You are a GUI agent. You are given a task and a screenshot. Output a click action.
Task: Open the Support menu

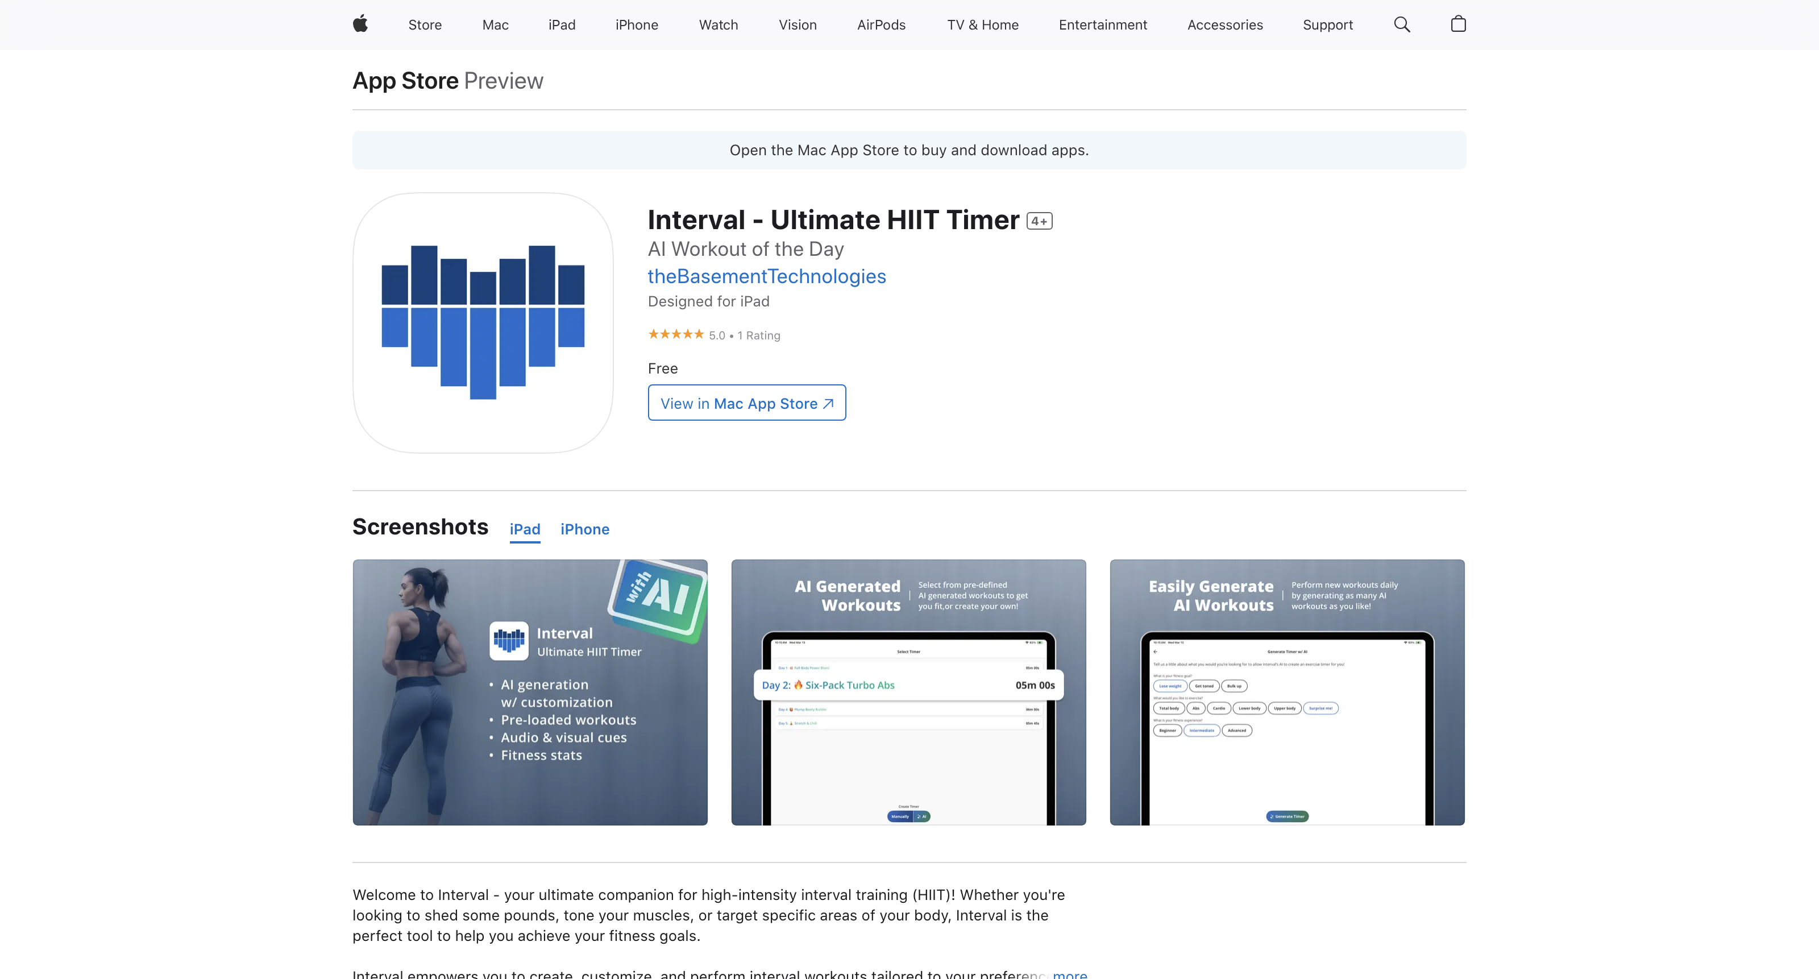click(1327, 24)
